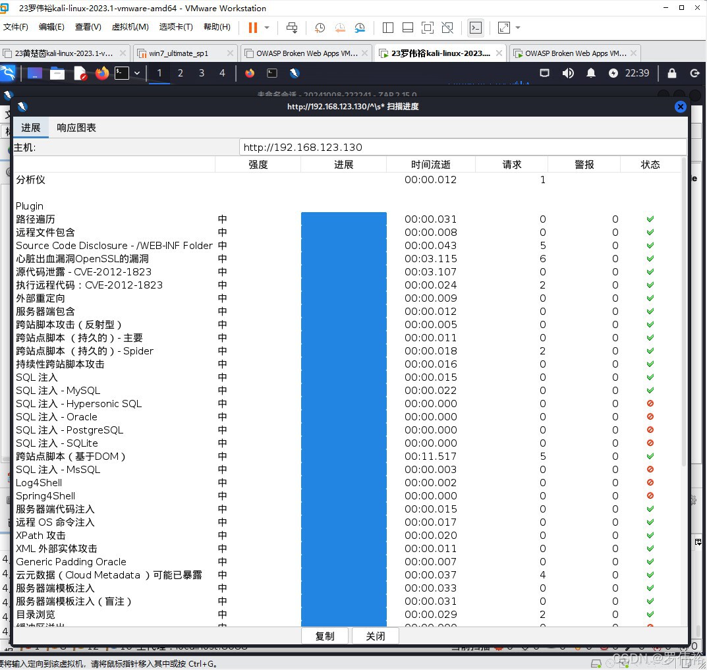707x670 pixels.
Task: Click the 警报 column header
Action: click(x=584, y=165)
